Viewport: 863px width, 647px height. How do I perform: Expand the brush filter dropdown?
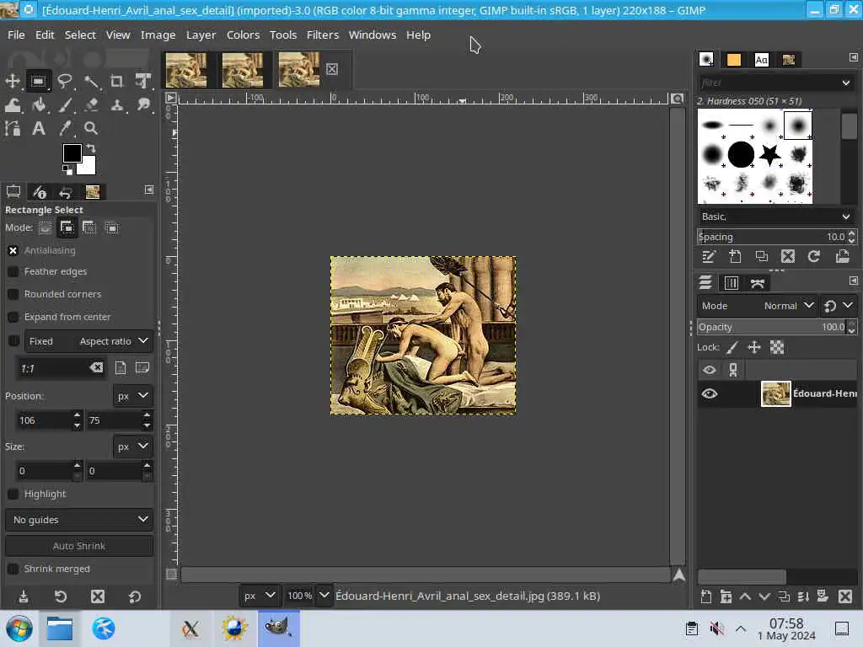point(845,83)
